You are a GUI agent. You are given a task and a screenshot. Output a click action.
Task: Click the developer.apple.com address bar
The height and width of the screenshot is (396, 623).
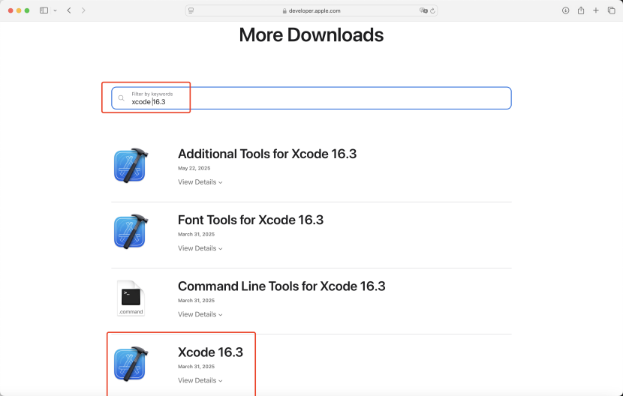311,10
